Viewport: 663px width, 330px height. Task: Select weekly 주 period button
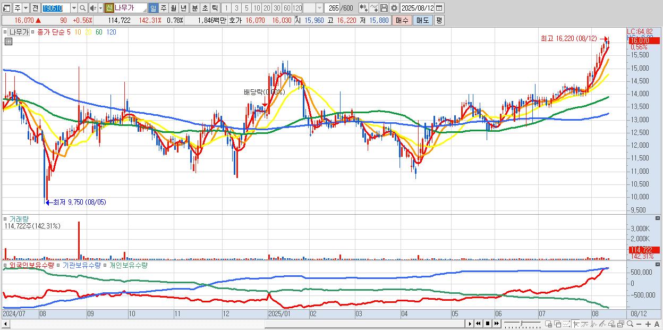click(x=163, y=8)
